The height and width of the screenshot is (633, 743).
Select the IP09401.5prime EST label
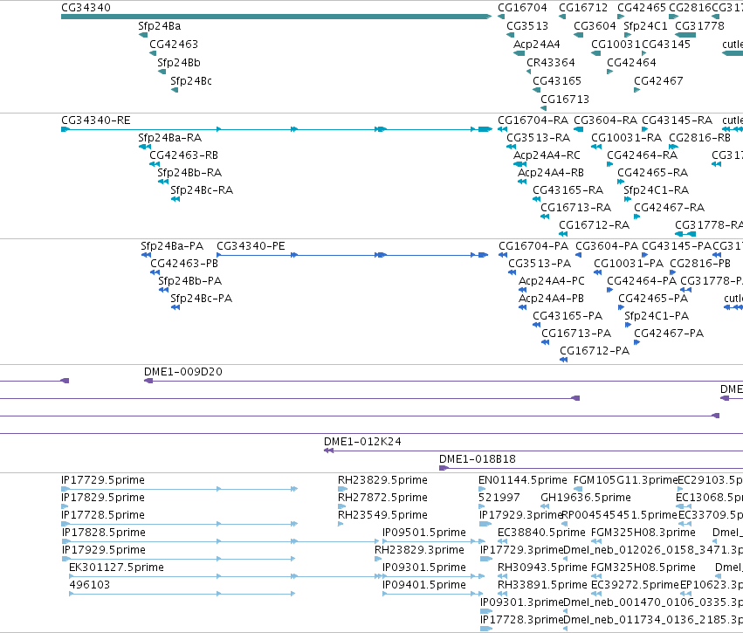(x=424, y=586)
